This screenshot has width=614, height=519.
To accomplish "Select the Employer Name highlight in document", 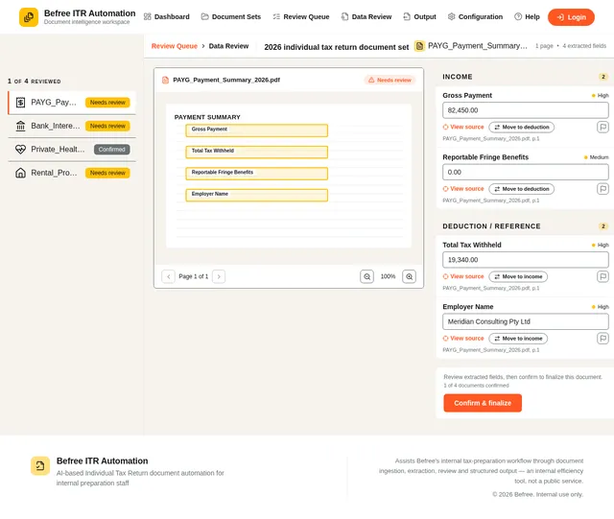I will [256, 195].
